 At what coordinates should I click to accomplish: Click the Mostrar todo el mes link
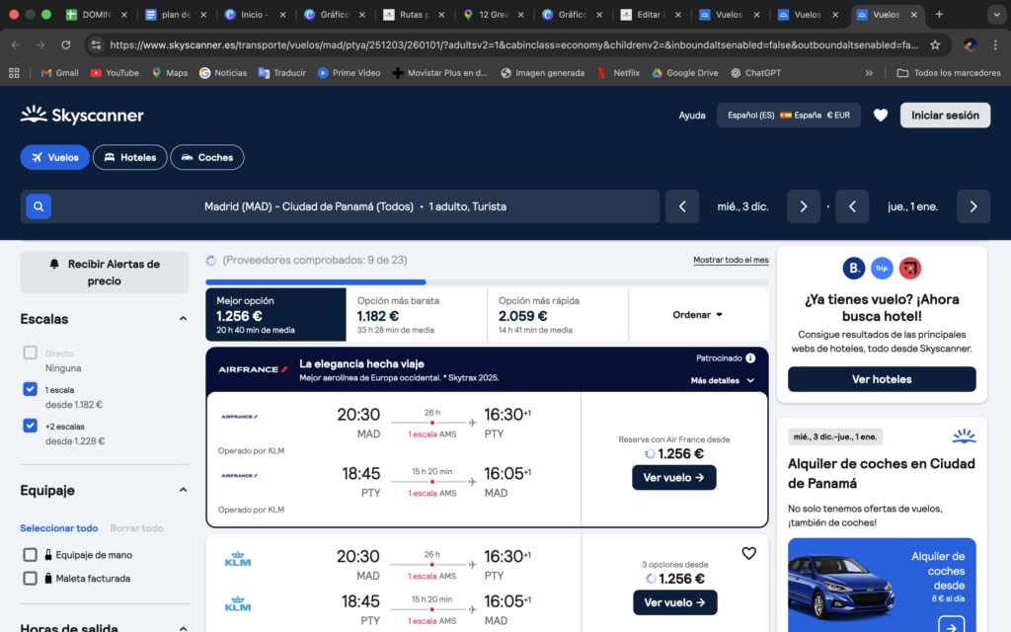[731, 260]
